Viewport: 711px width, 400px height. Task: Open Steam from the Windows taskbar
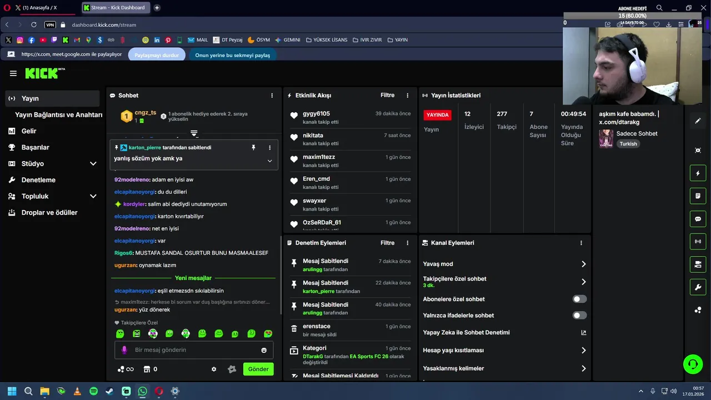coord(109,391)
